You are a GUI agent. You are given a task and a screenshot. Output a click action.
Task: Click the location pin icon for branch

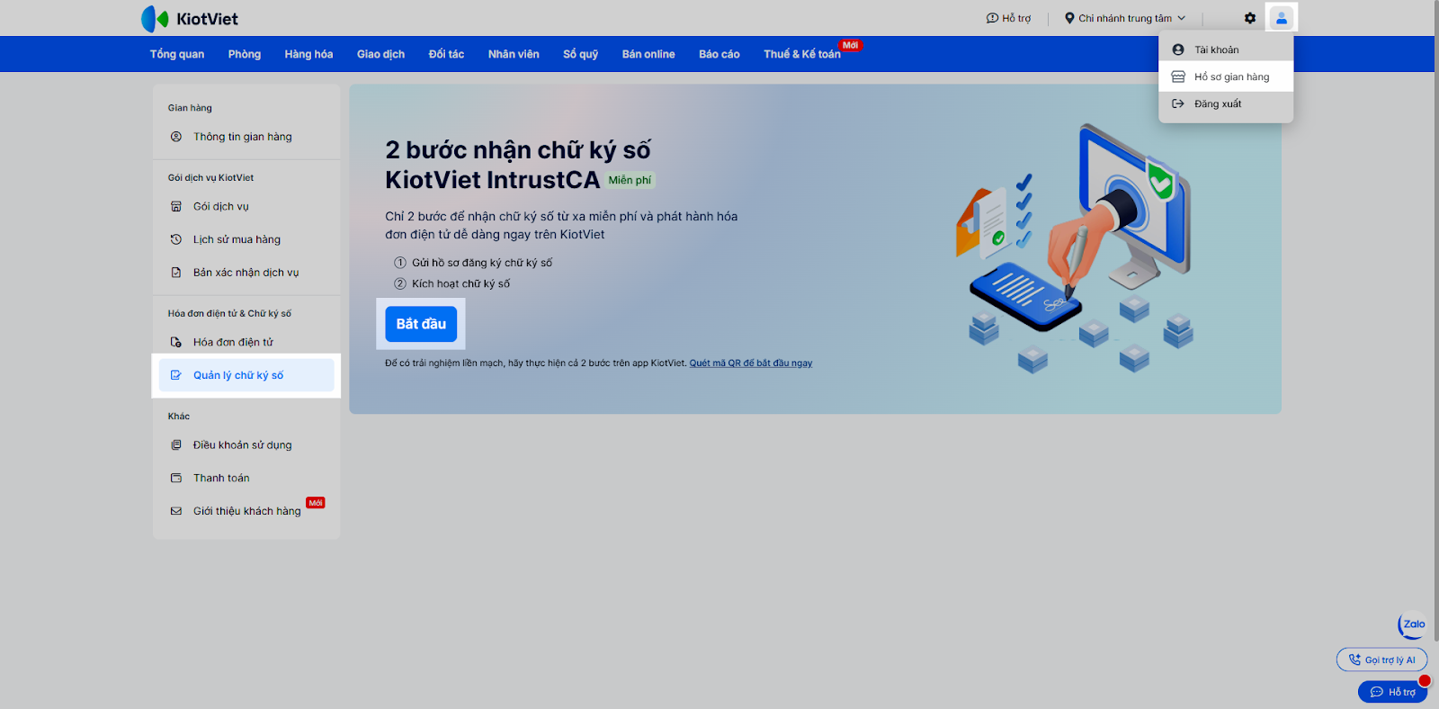[1069, 18]
